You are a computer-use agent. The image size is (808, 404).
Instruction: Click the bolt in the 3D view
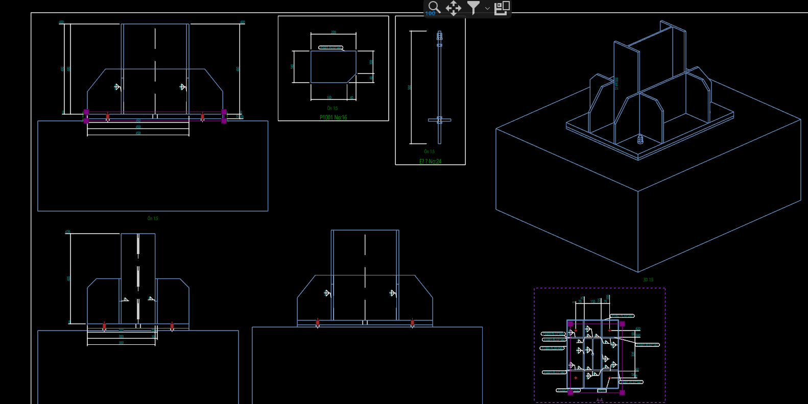click(x=640, y=139)
